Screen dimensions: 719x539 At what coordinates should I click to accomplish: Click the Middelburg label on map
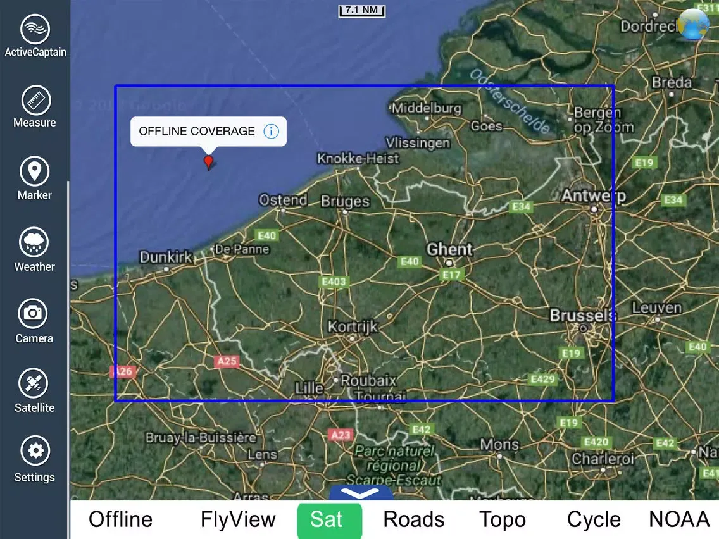427,108
